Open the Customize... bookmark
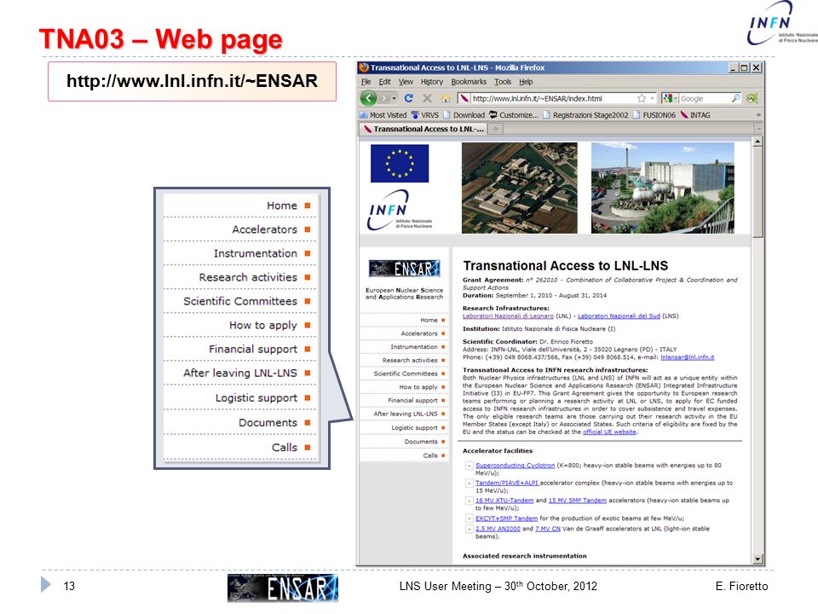The width and height of the screenshot is (818, 614). tap(513, 115)
